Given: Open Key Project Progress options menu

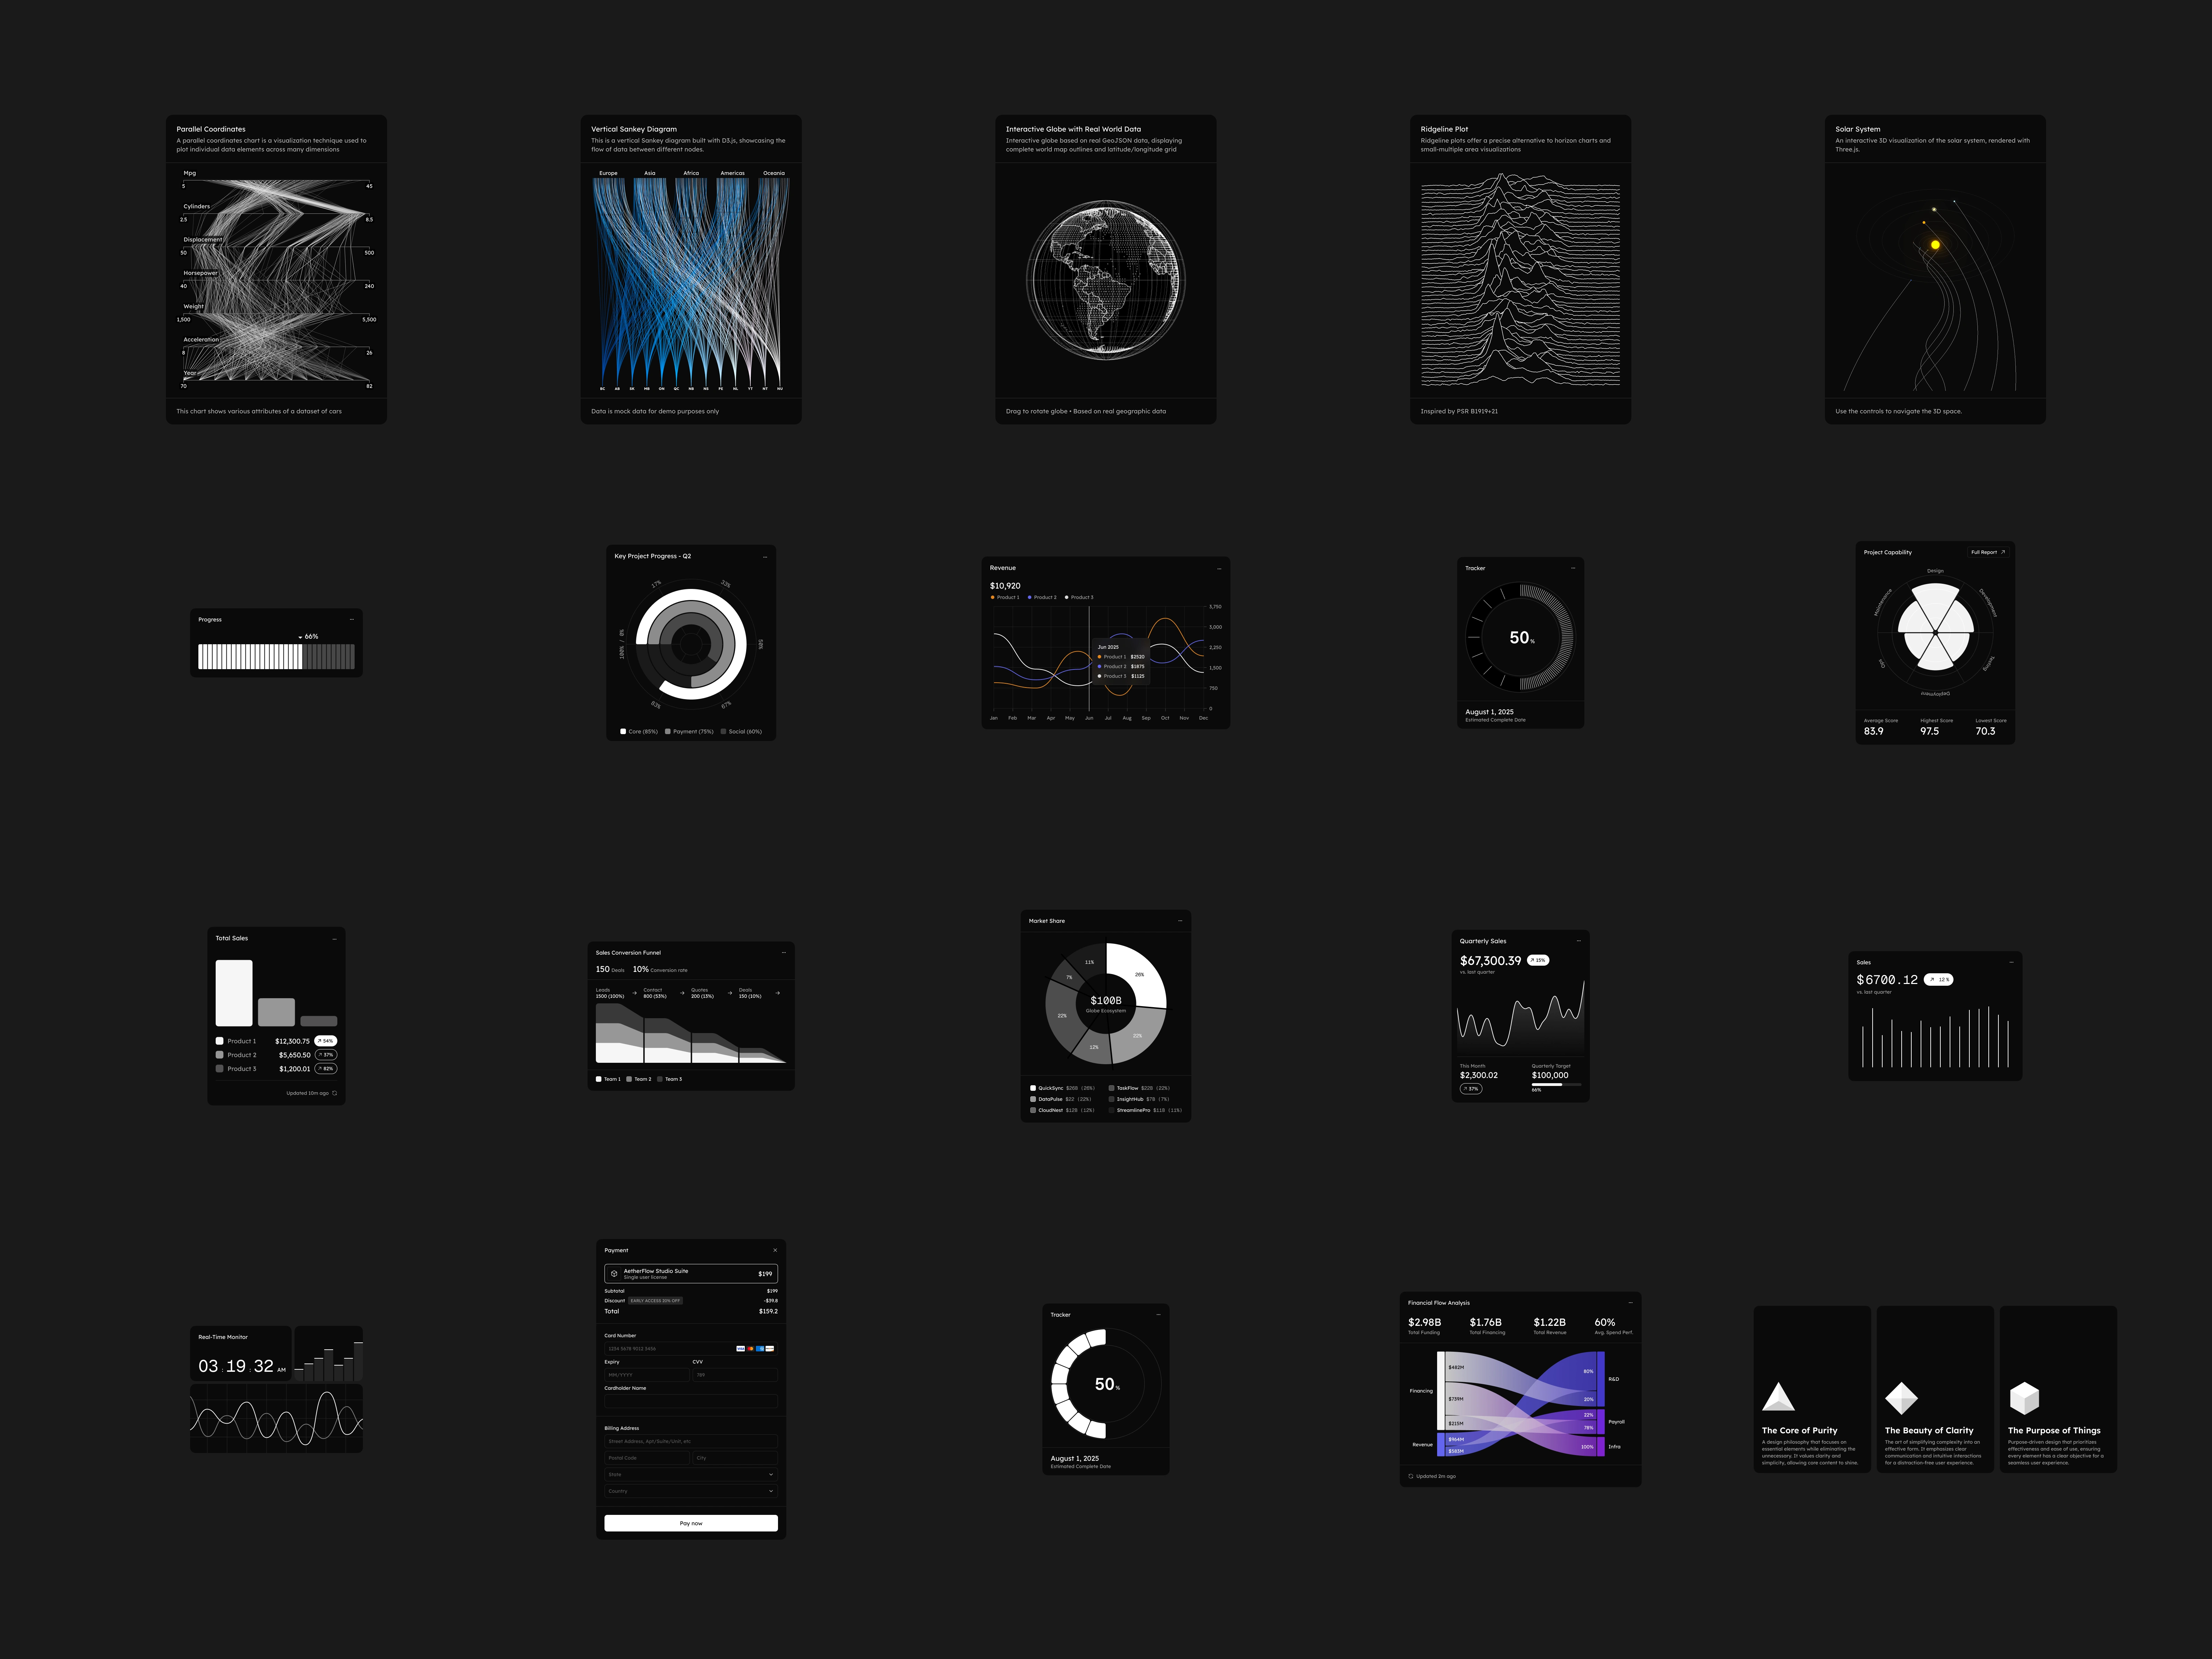Looking at the screenshot, I should (765, 557).
